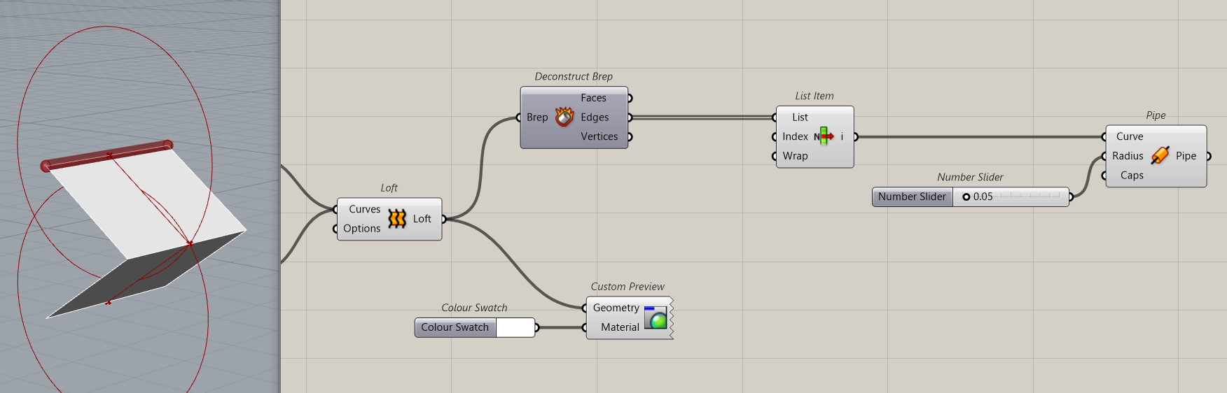This screenshot has height=393, width=1227.
Task: Click the Options input on Loft
Action: click(362, 229)
